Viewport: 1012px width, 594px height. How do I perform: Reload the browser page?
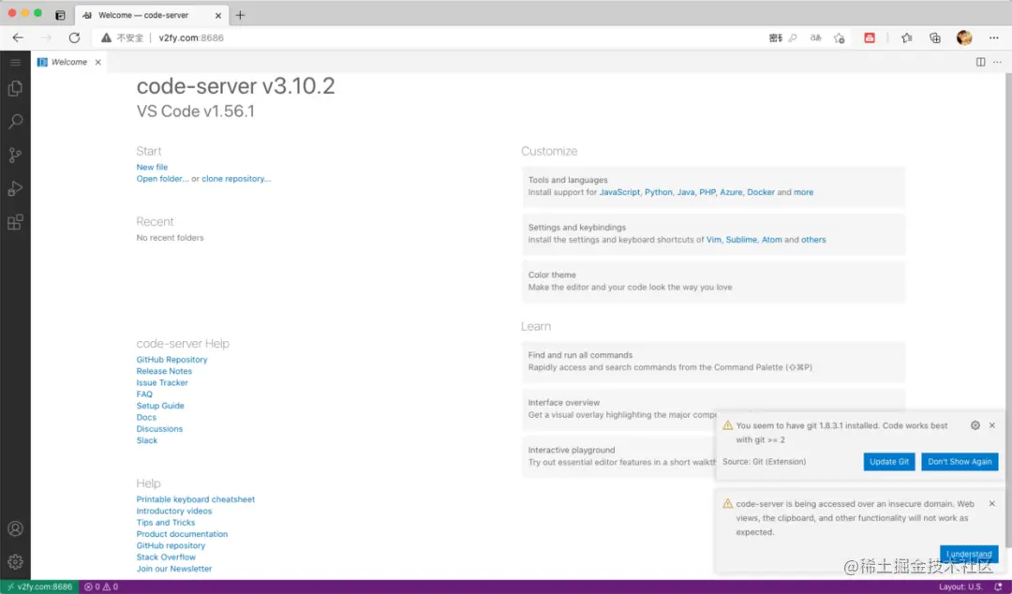pos(74,38)
